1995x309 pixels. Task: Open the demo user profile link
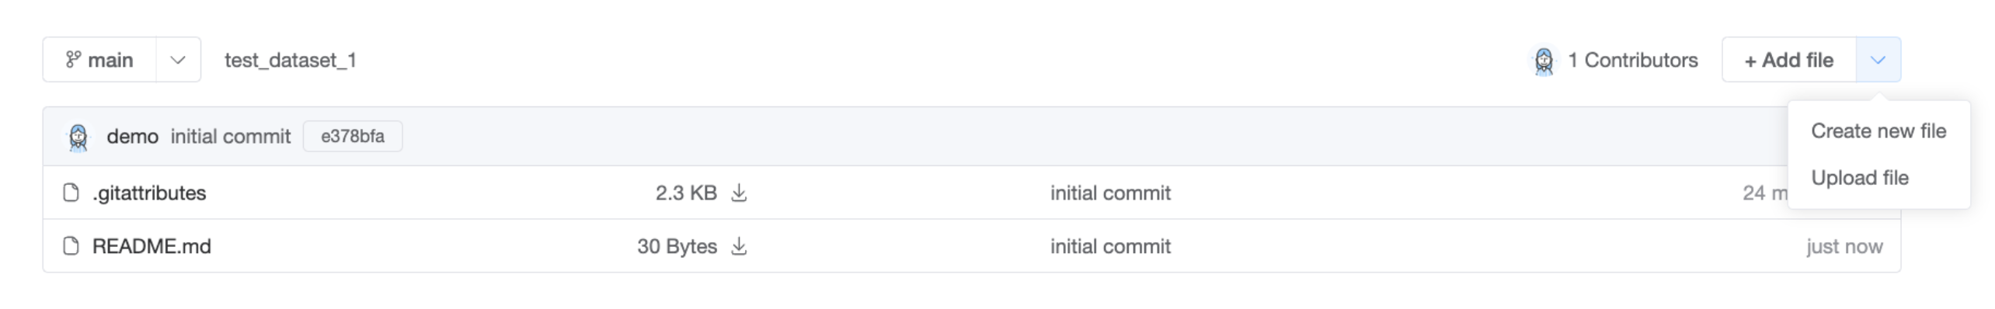click(x=132, y=137)
